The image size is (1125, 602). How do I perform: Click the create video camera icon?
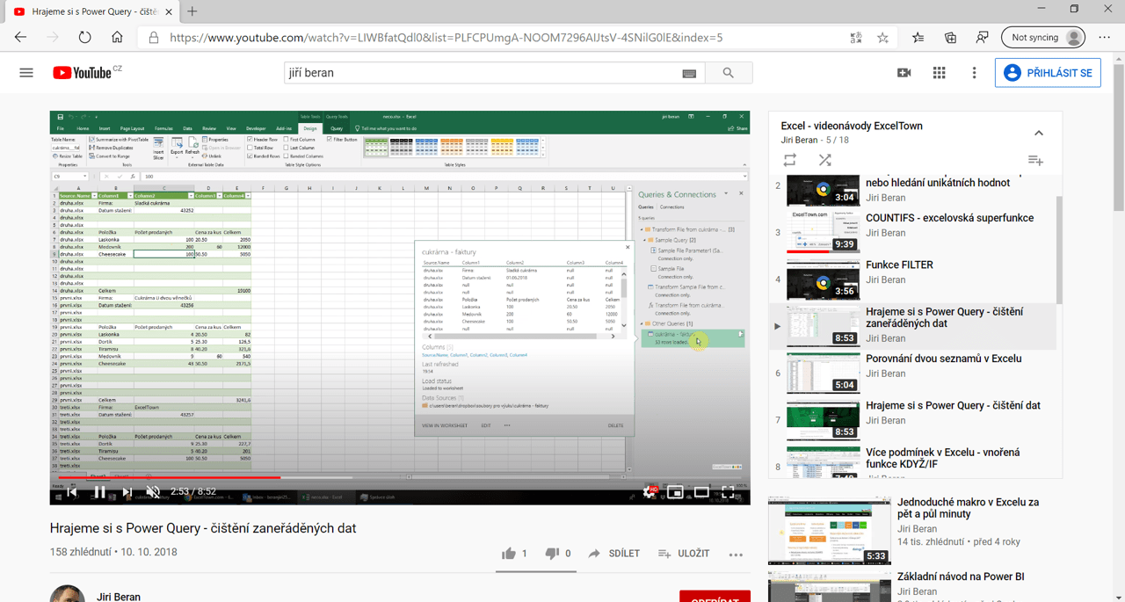point(904,73)
